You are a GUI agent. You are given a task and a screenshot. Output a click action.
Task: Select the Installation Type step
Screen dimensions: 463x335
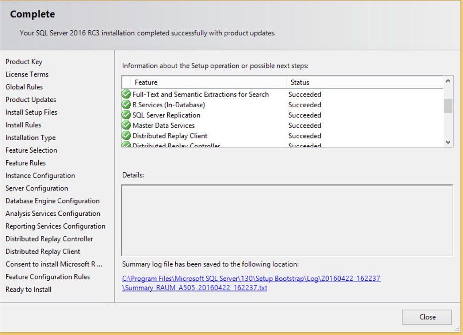(30, 137)
